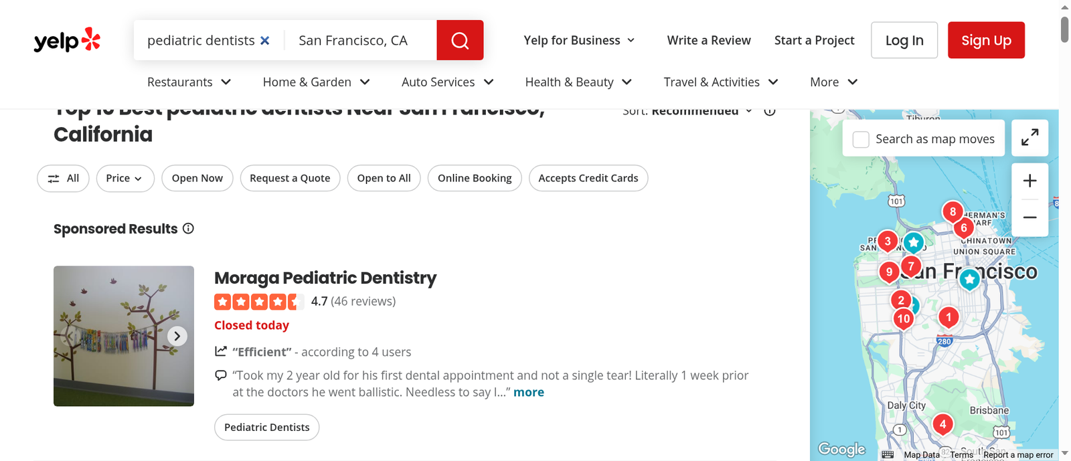This screenshot has height=461, width=1071.
Task: Click the Sign Up button
Action: point(986,40)
